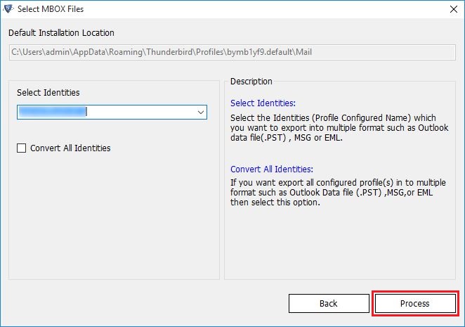Enable the Convert All Identities checkbox
The height and width of the screenshot is (327, 465).
pyautogui.click(x=22, y=148)
